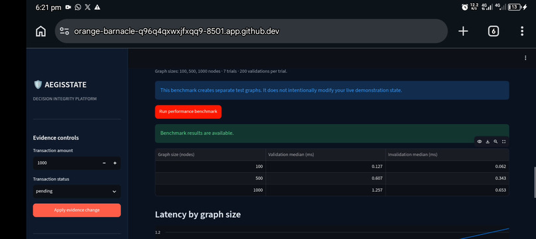This screenshot has height=239, width=536.
Task: Search within the results table icon
Action: point(495,141)
